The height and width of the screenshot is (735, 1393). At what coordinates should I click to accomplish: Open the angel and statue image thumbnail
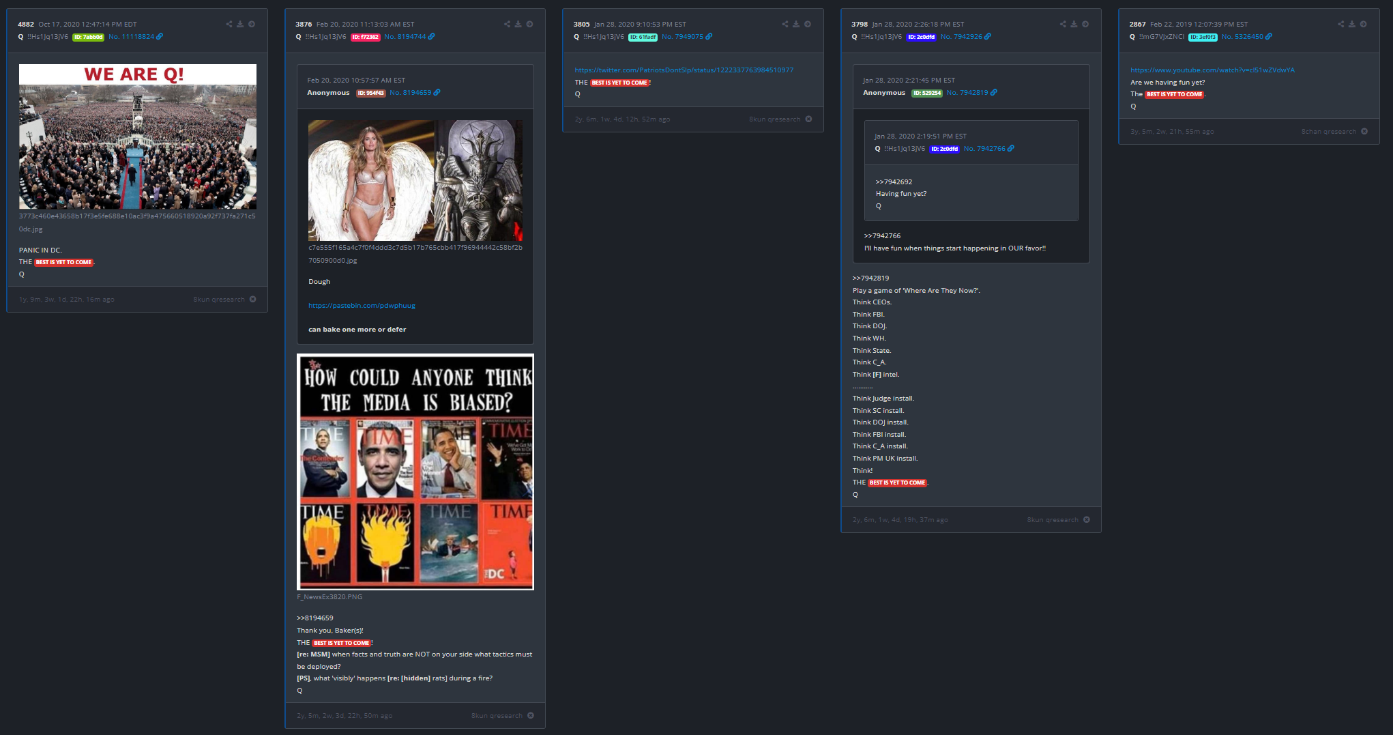[415, 181]
